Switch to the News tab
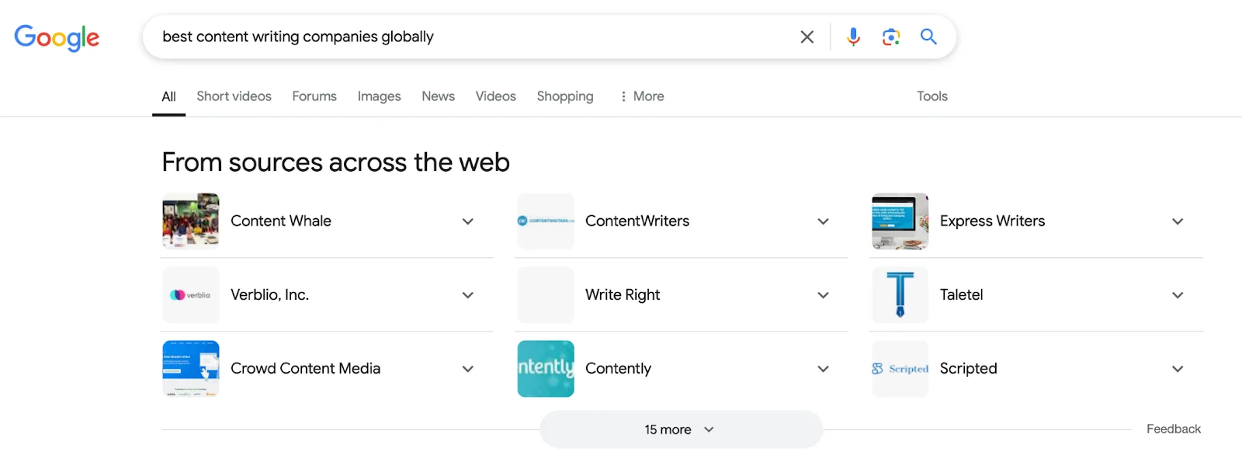The width and height of the screenshot is (1242, 469). coord(438,96)
